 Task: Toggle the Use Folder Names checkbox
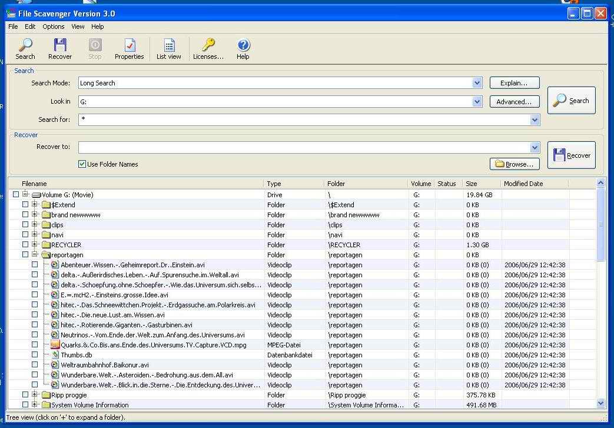(x=82, y=164)
